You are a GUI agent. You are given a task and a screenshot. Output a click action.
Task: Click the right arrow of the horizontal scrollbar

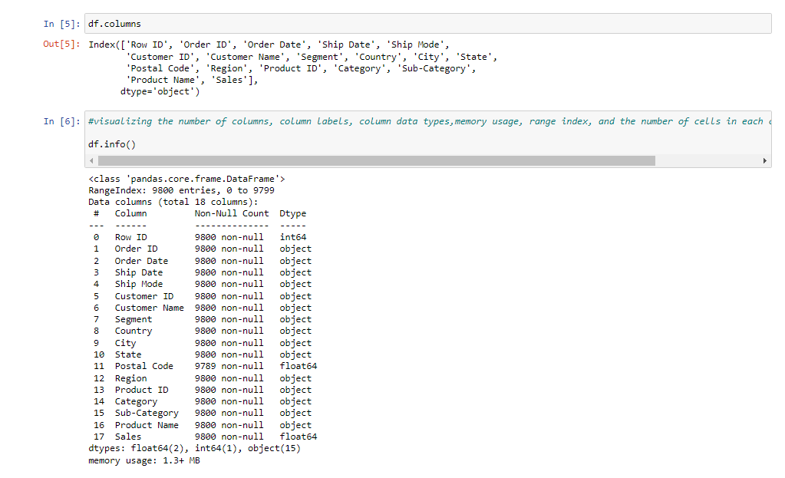764,160
